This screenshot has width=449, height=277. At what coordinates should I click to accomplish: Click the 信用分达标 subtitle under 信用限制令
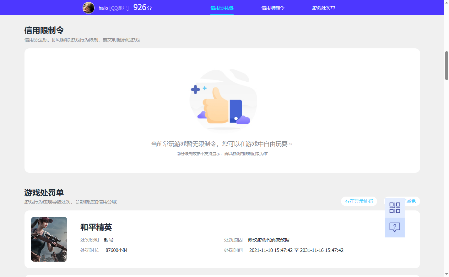click(82, 40)
